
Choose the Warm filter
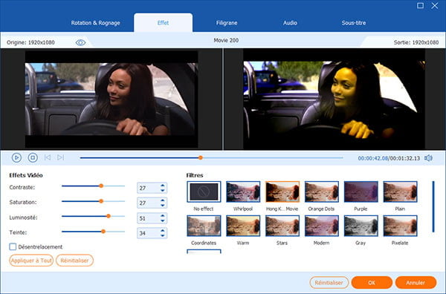tap(243, 226)
